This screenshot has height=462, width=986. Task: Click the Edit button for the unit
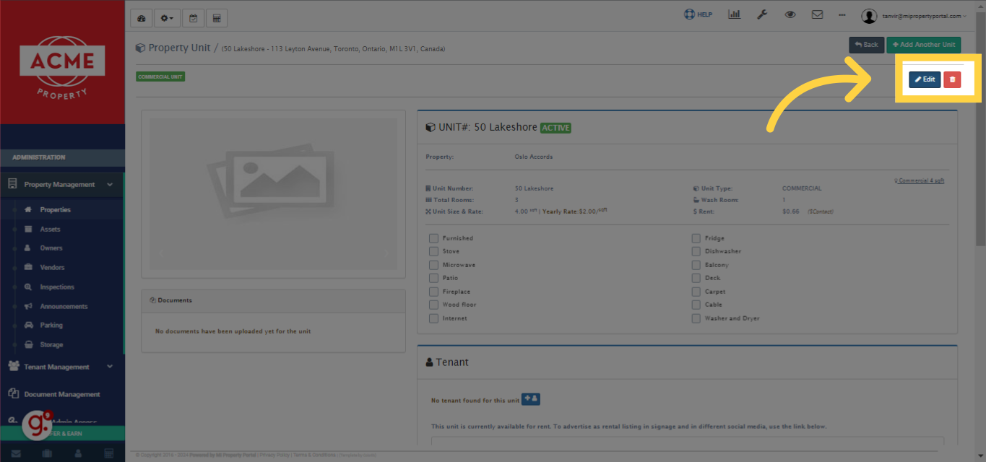[x=924, y=79]
